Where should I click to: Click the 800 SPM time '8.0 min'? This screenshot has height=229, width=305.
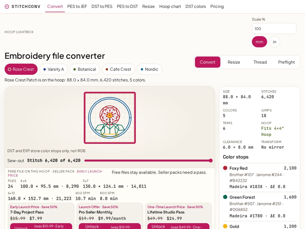(x=109, y=198)
